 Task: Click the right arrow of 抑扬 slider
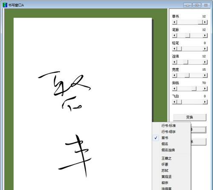pyautogui.click(x=205, y=89)
